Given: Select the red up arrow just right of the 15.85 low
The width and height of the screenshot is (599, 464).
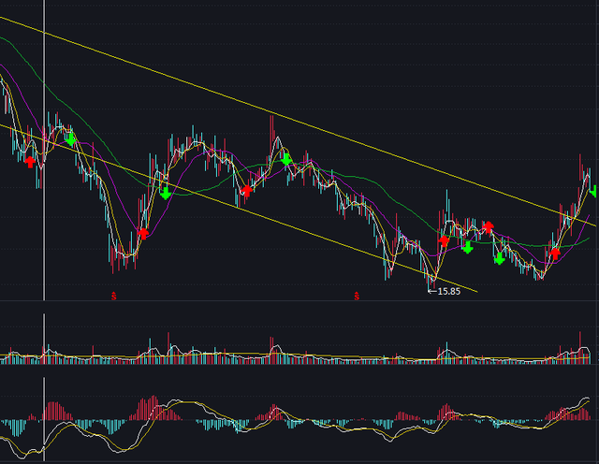Looking at the screenshot, I should 444,241.
